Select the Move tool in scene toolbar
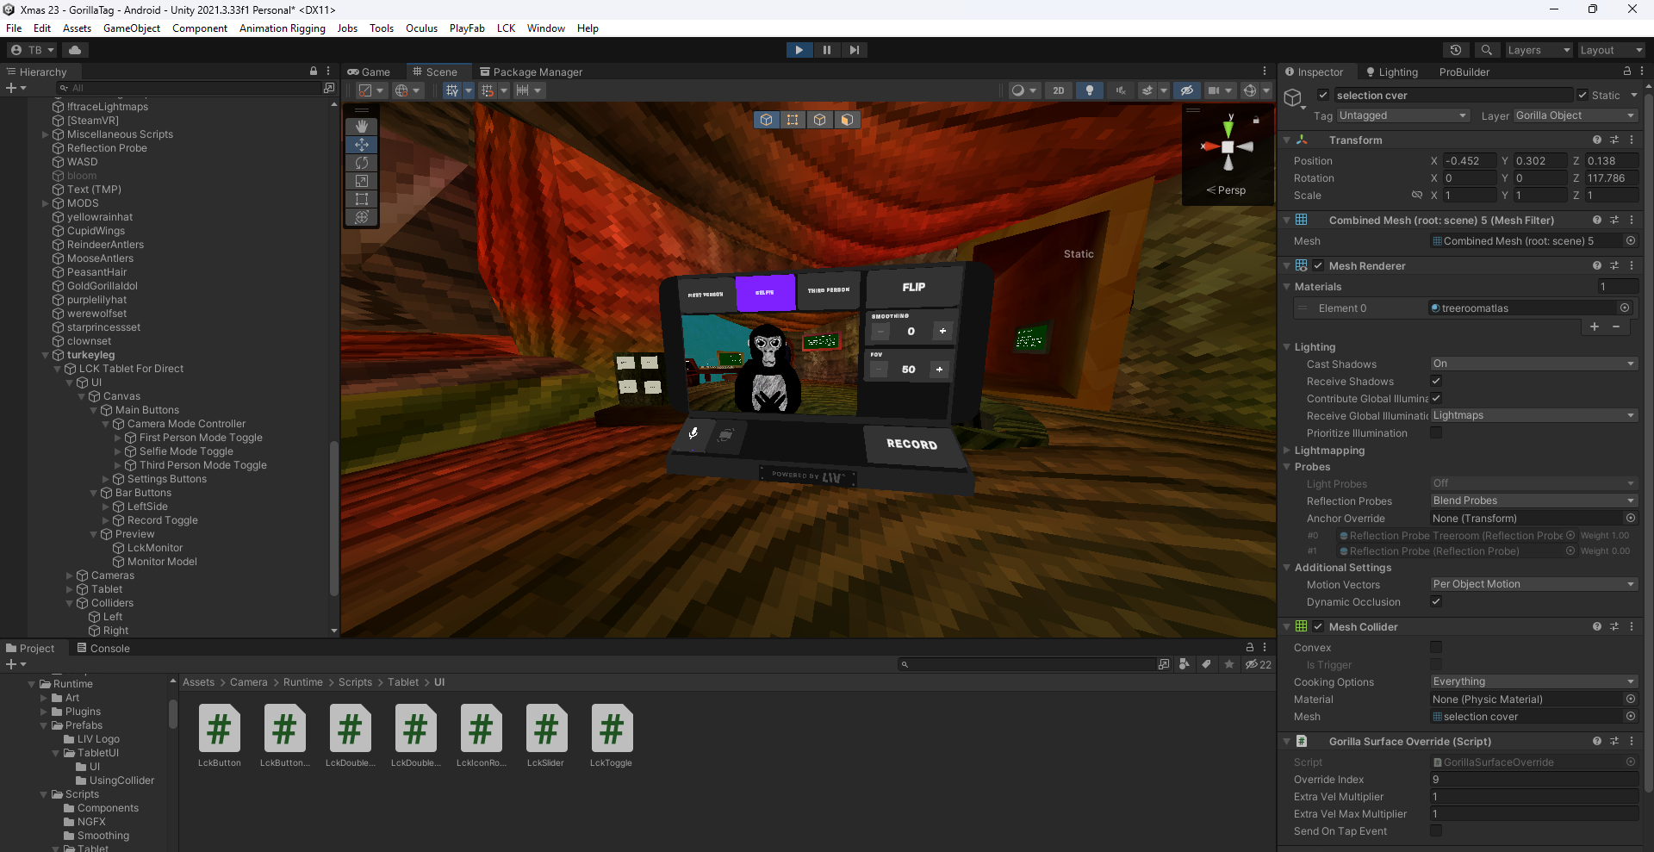The height and width of the screenshot is (852, 1654). (x=362, y=145)
